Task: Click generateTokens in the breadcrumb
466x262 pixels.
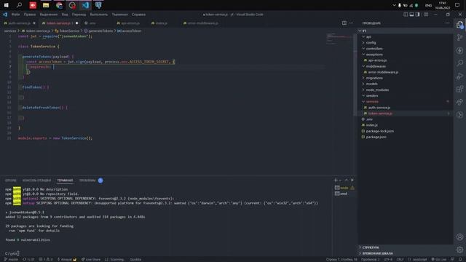Action: pos(100,31)
